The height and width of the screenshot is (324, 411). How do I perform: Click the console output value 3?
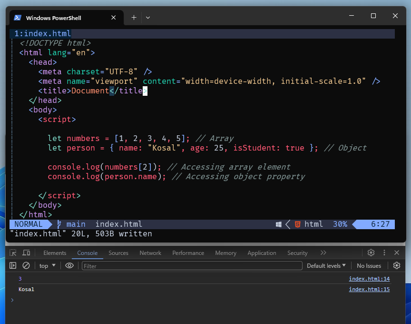20,279
